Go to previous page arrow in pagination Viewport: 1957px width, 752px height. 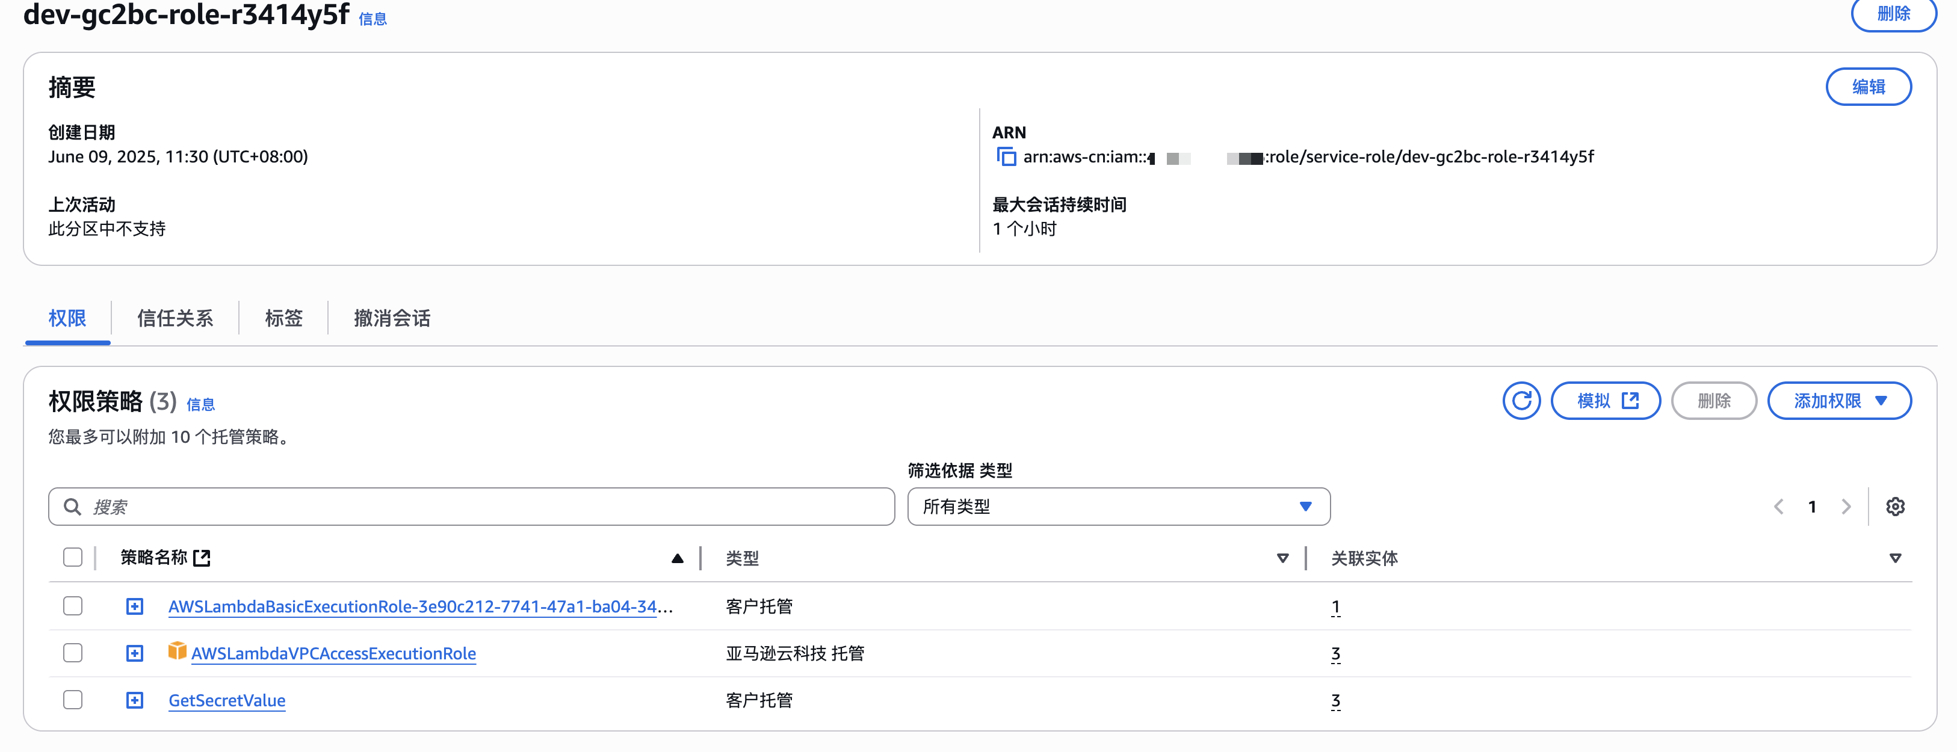[1778, 507]
